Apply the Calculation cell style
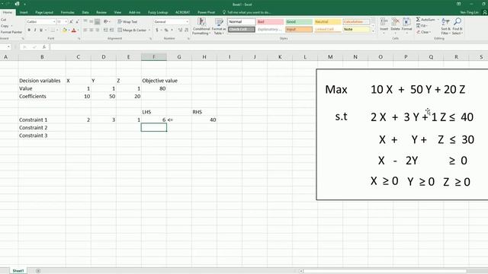Image resolution: width=488 pixels, height=274 pixels. tap(356, 22)
